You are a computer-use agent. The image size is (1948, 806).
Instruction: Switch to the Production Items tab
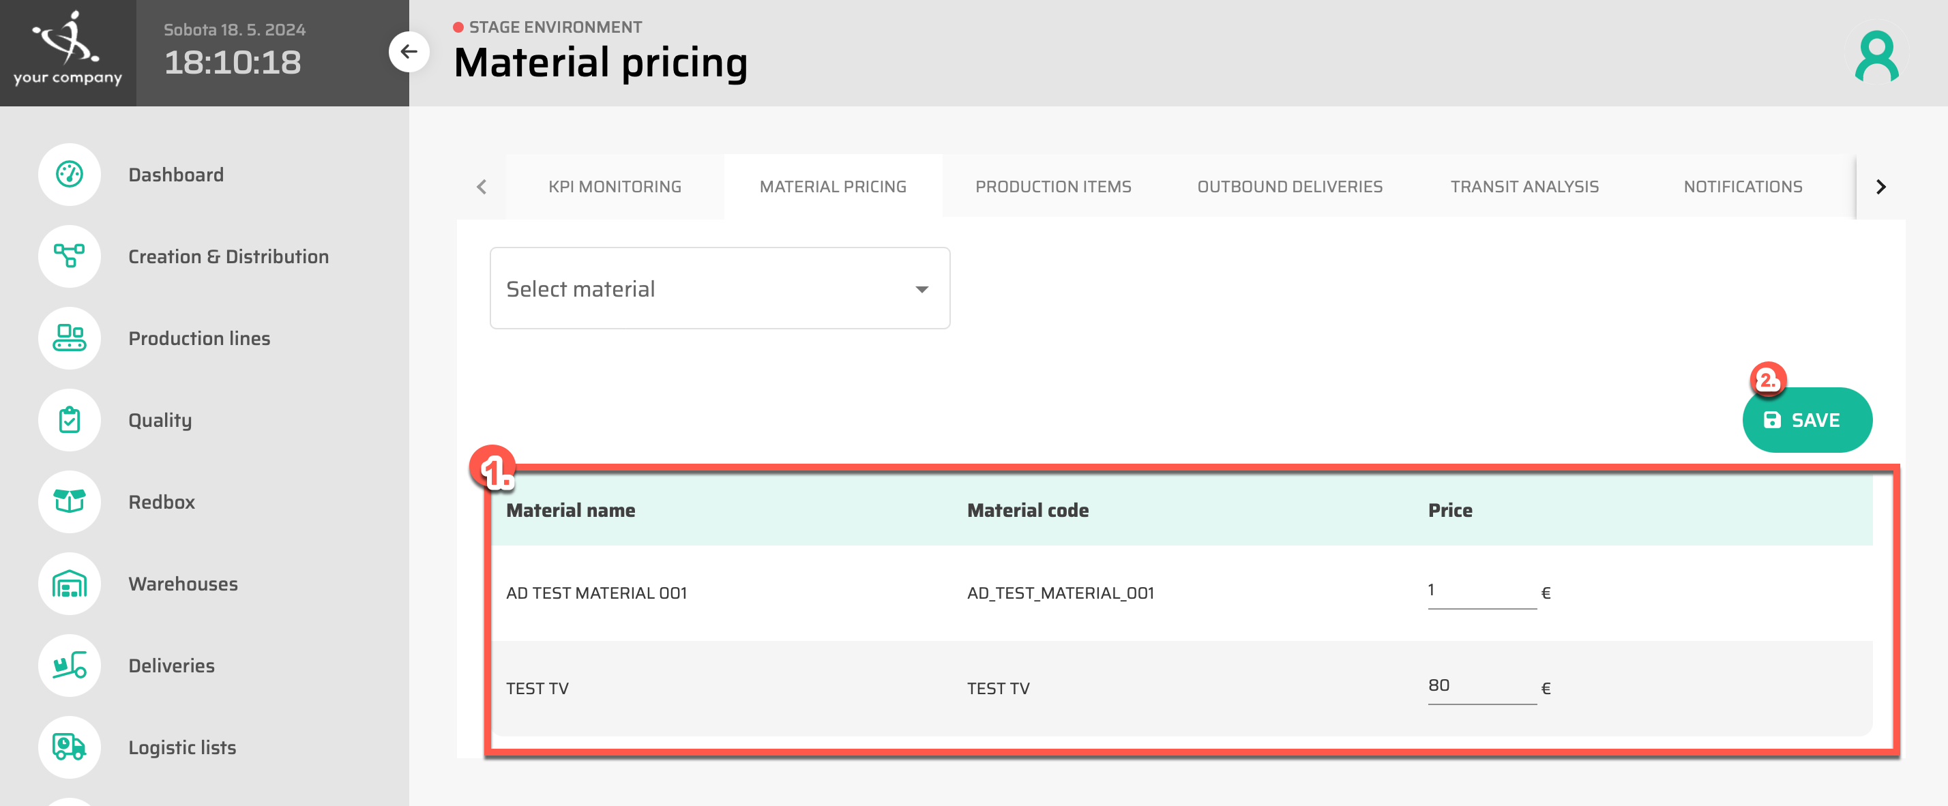point(1052,187)
